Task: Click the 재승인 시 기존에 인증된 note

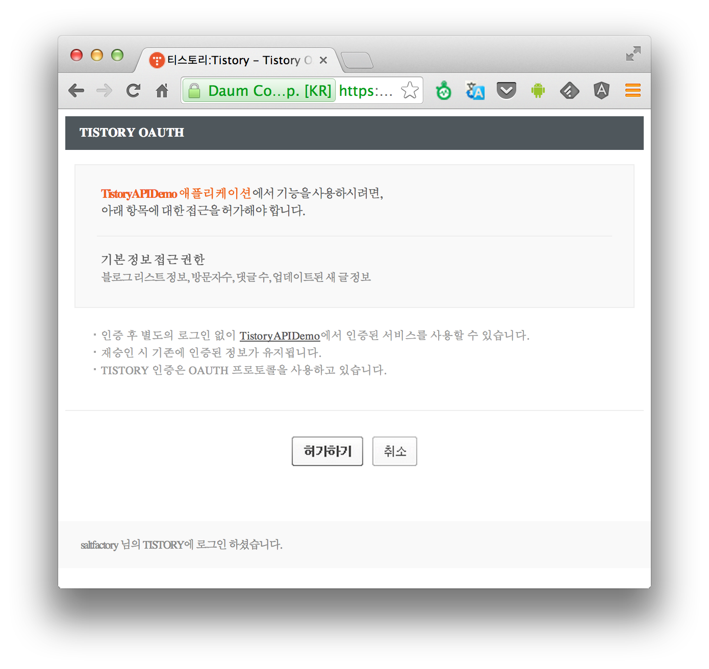Action: click(x=211, y=353)
